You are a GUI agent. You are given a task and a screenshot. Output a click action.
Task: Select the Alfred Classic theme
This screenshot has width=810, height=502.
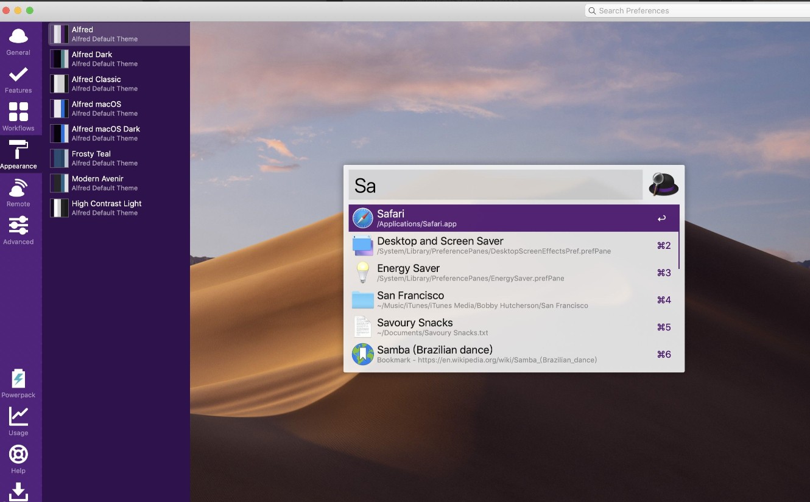pos(119,84)
